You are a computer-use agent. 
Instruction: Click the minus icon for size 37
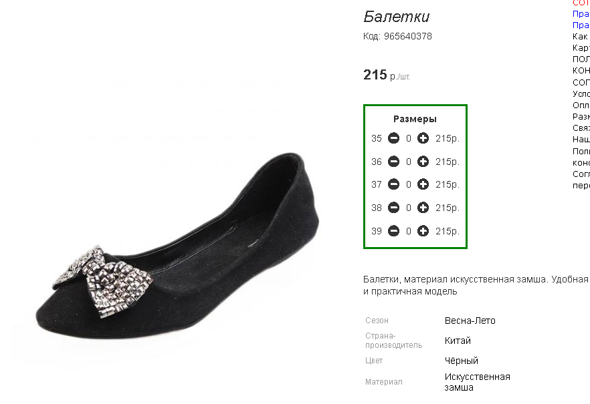coord(393,184)
